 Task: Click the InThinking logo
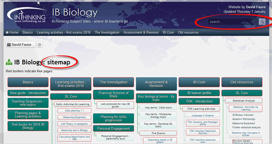26,16
